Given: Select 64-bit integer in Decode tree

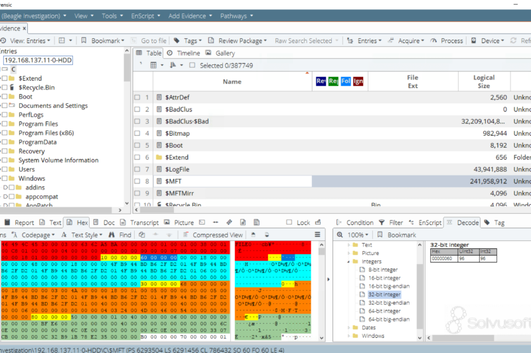Looking at the screenshot, I should (384, 311).
